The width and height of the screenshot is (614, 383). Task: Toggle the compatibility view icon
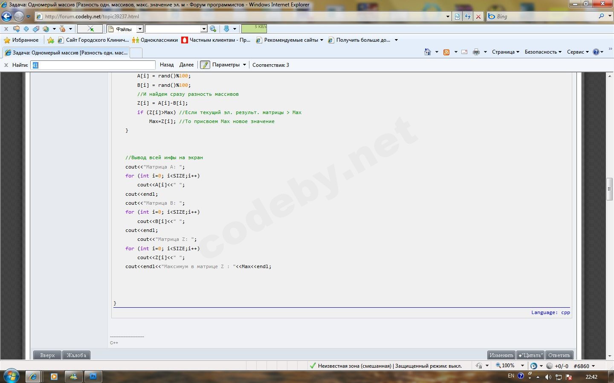[457, 17]
